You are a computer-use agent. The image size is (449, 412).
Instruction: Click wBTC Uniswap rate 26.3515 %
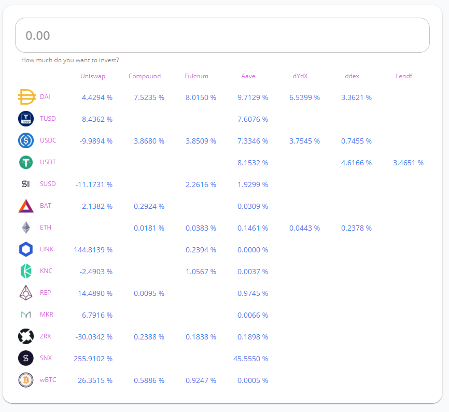[x=95, y=380]
